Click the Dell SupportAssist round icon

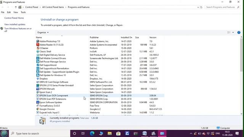pos(38,65)
